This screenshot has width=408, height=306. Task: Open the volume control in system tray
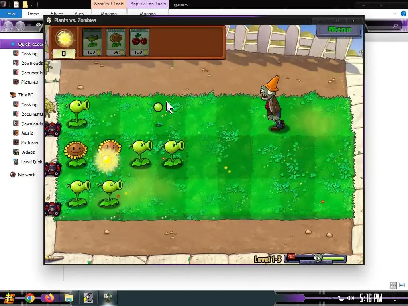tap(351, 298)
